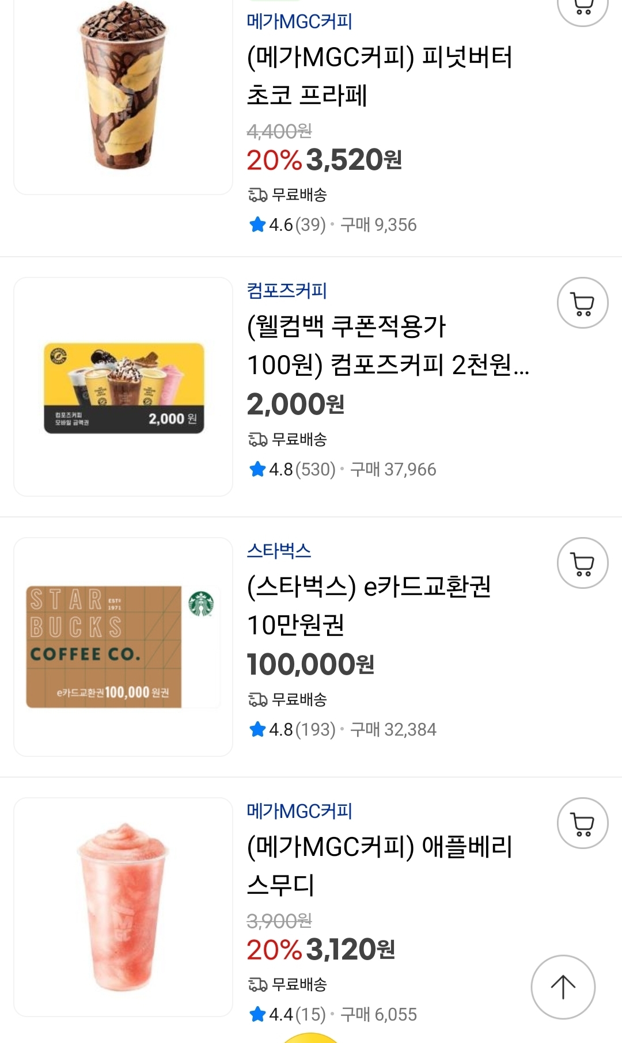Open Starbucks Coffee Co. card image

(123, 647)
